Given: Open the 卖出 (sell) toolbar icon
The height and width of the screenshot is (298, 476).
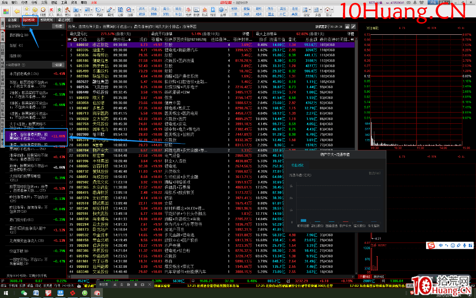Looking at the screenshot, I should [59, 10].
